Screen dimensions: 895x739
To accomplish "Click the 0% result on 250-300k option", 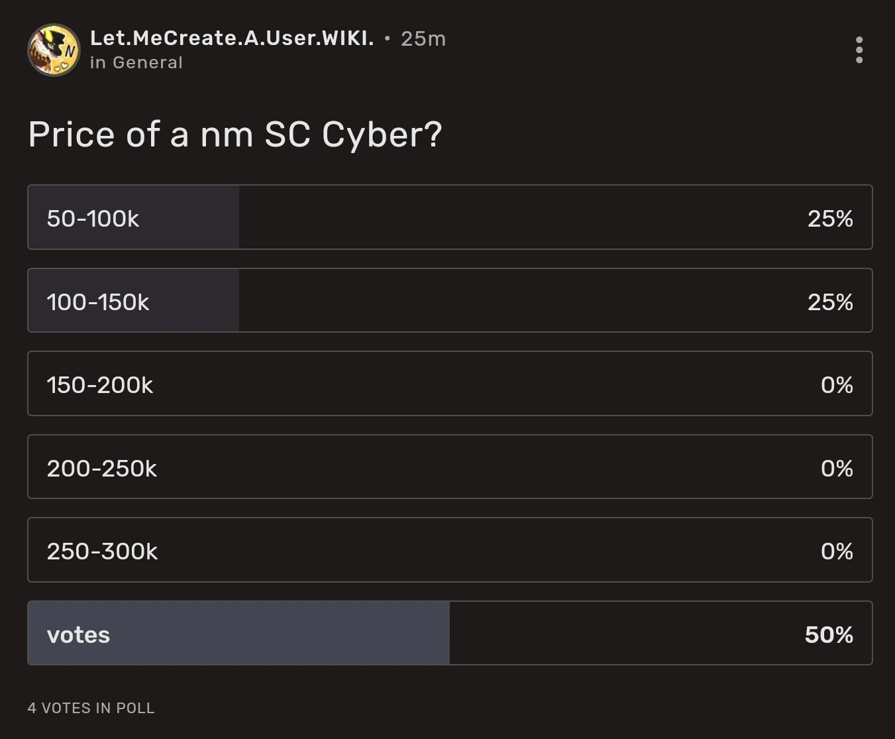I will 837,551.
